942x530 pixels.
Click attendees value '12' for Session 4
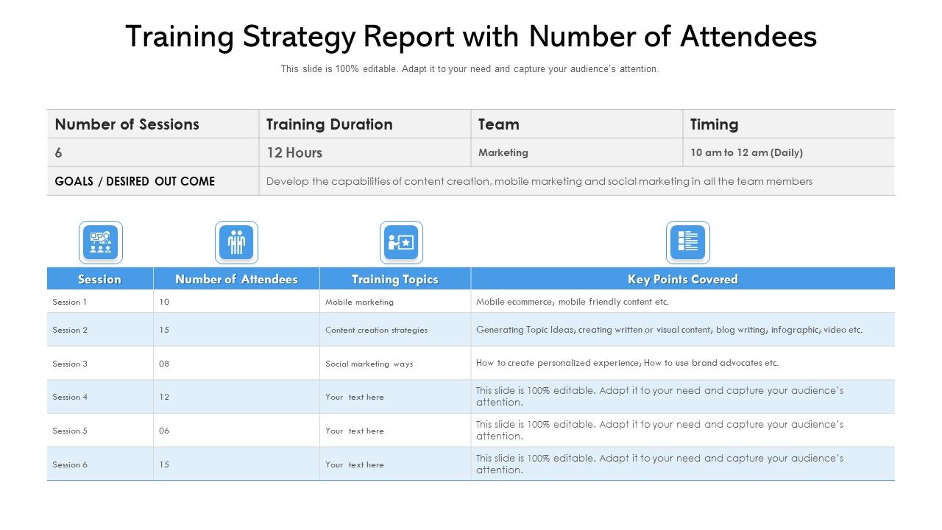(164, 397)
